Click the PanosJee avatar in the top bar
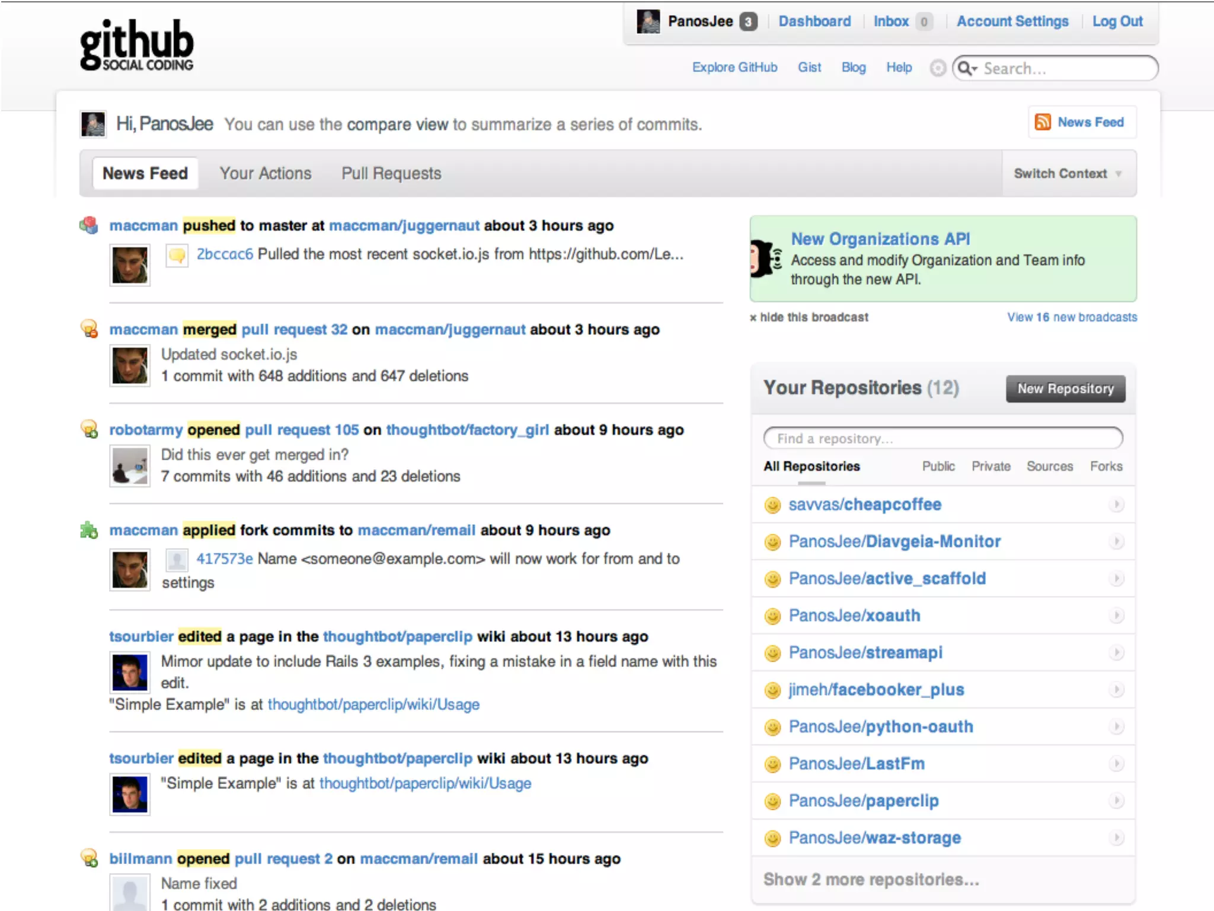 click(x=648, y=22)
